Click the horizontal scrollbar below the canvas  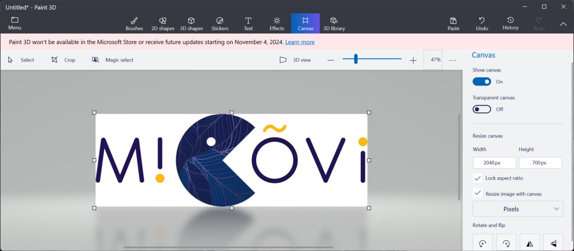pos(229,247)
